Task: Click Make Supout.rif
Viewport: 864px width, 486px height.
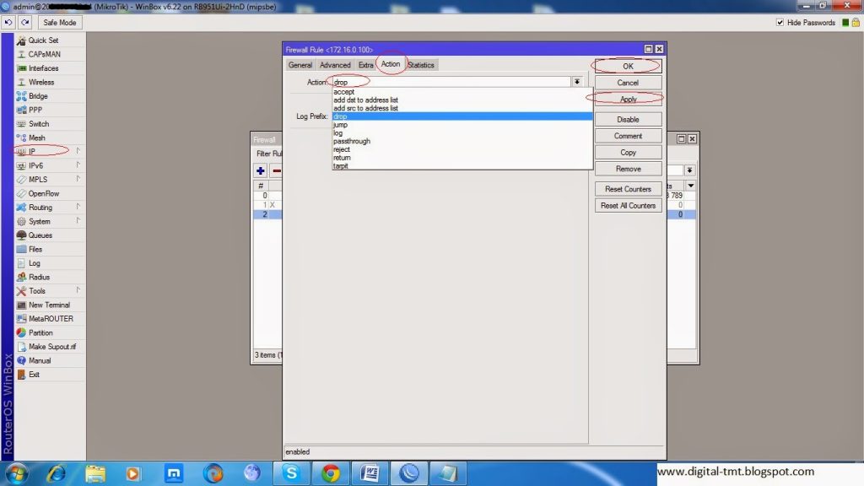Action: click(x=50, y=347)
